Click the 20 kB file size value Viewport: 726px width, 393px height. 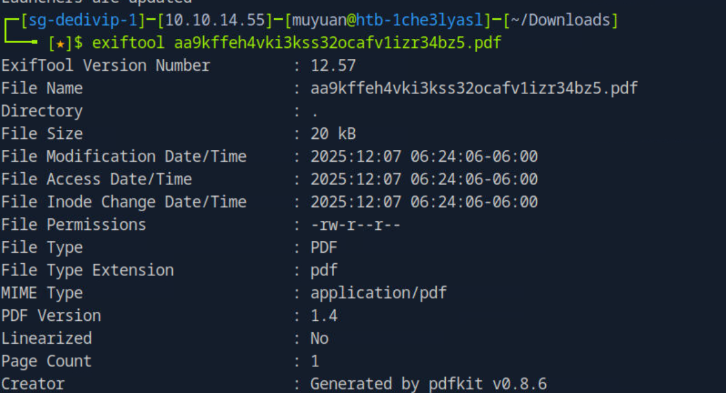pyautogui.click(x=333, y=133)
